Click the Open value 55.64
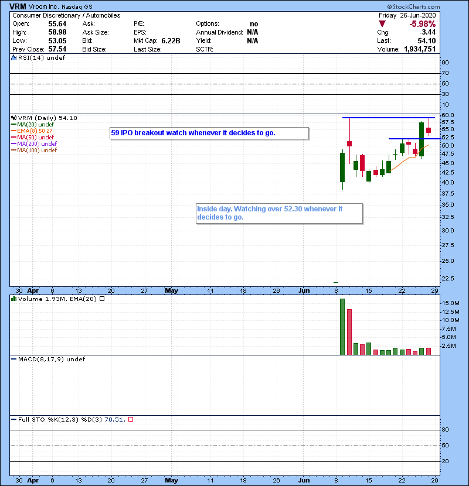This screenshot has width=469, height=486. click(57, 24)
